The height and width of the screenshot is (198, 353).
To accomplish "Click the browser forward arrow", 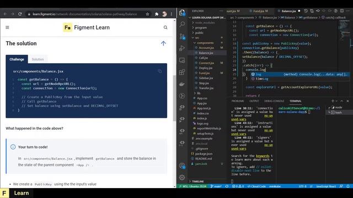I will 12,14.
